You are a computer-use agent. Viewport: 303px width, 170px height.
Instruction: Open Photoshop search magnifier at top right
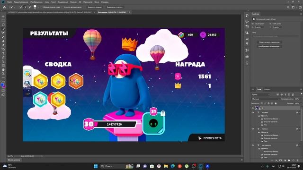pyautogui.click(x=288, y=7)
